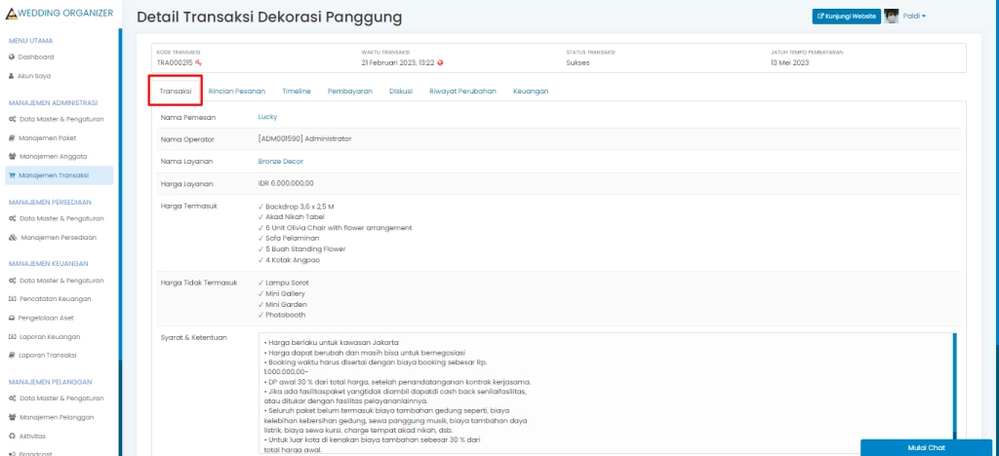Click the Pengelolaan Aset icon
The height and width of the screenshot is (456, 999).
pyautogui.click(x=12, y=318)
